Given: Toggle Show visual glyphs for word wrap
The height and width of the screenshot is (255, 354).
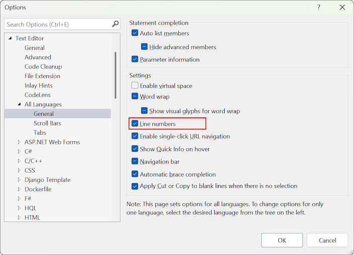Looking at the screenshot, I should (x=144, y=111).
